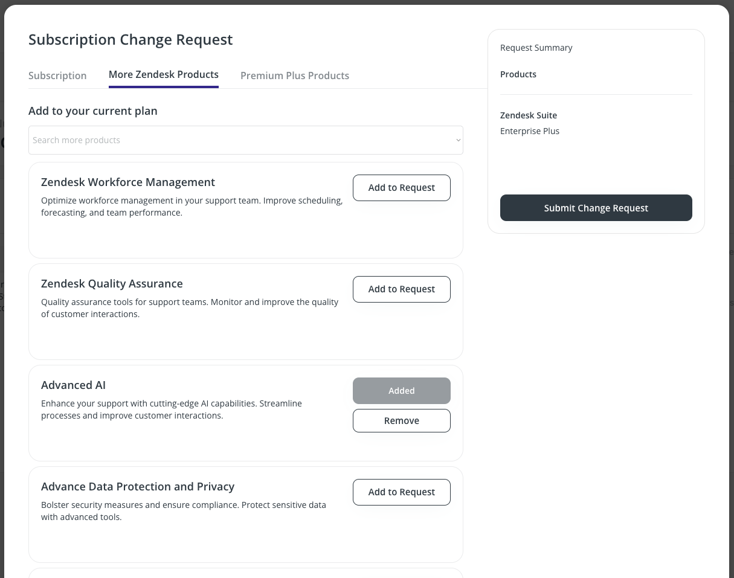
Task: Click the Zendesk Suite summary entry
Action: (x=529, y=115)
